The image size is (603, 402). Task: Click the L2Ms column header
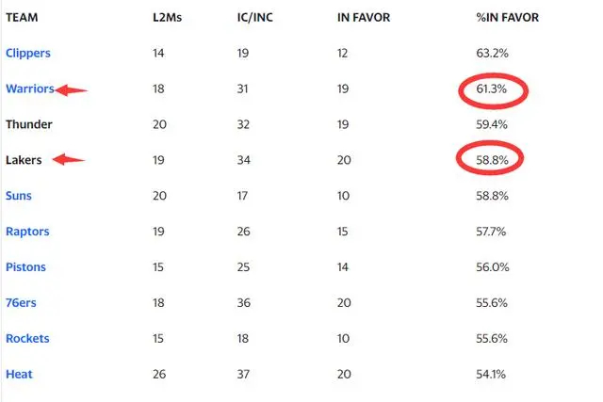(166, 18)
